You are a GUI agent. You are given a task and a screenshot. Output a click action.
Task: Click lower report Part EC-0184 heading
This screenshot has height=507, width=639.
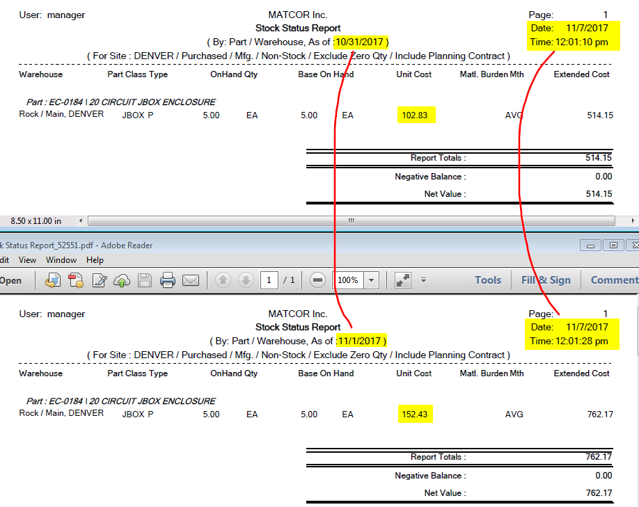coord(121,401)
